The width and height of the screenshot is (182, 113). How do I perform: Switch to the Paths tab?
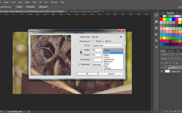178,51
